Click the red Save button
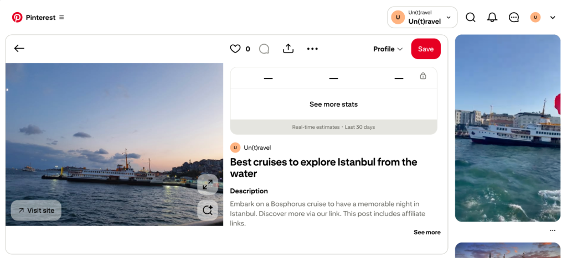The height and width of the screenshot is (258, 567). (426, 49)
